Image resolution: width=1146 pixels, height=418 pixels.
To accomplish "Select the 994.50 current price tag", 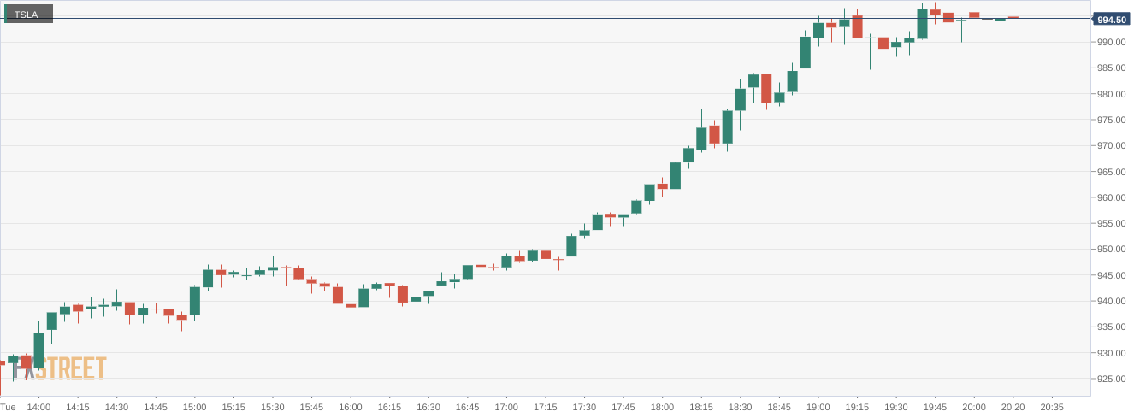I will [1112, 20].
